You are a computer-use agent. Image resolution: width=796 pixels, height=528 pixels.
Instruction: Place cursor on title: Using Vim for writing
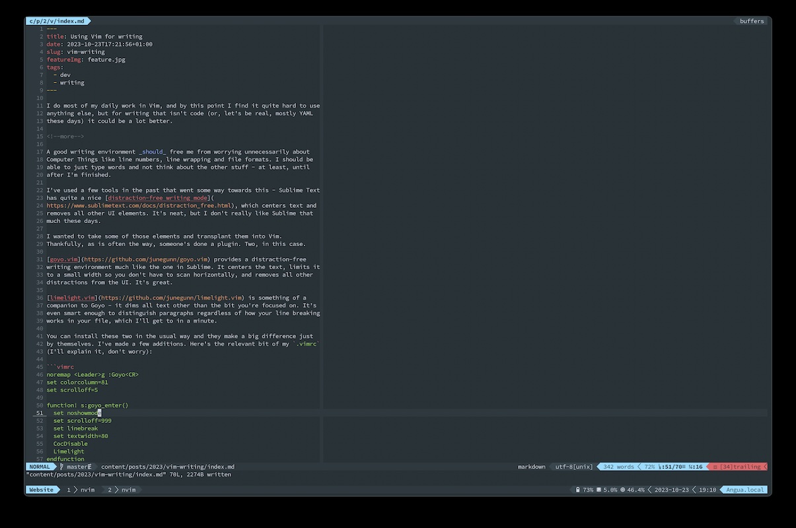tap(94, 36)
